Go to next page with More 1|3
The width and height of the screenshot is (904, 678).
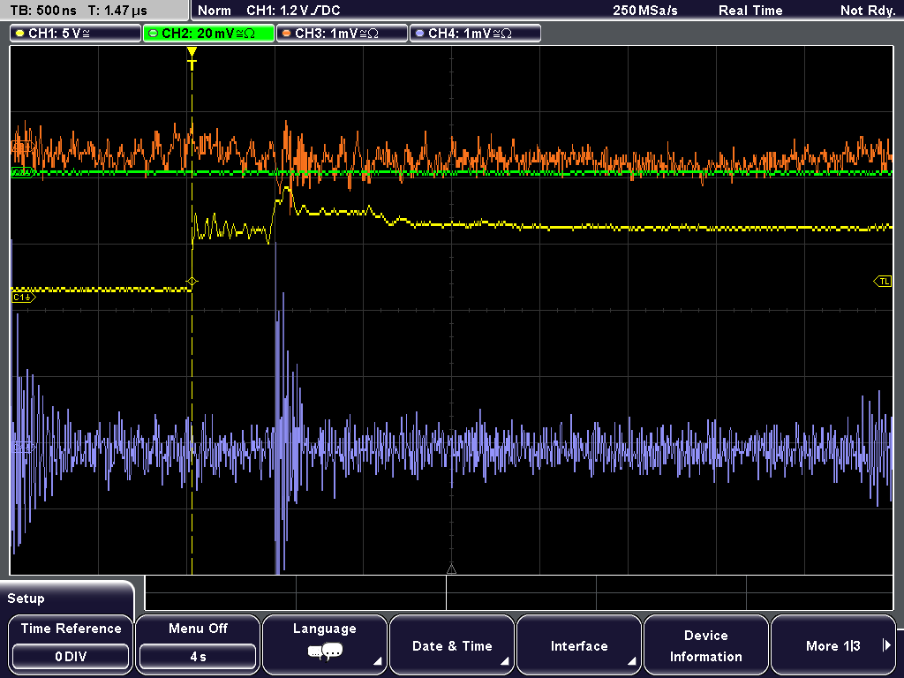[x=833, y=644]
